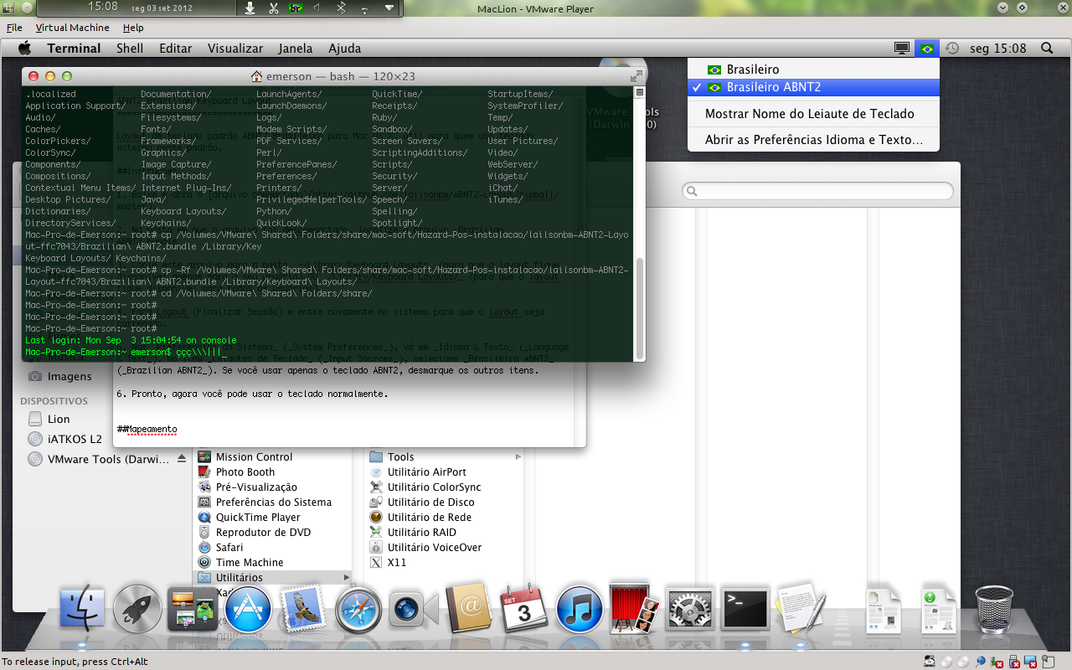
Task: Open the dropdown arrow in top panel
Action: tap(389, 8)
